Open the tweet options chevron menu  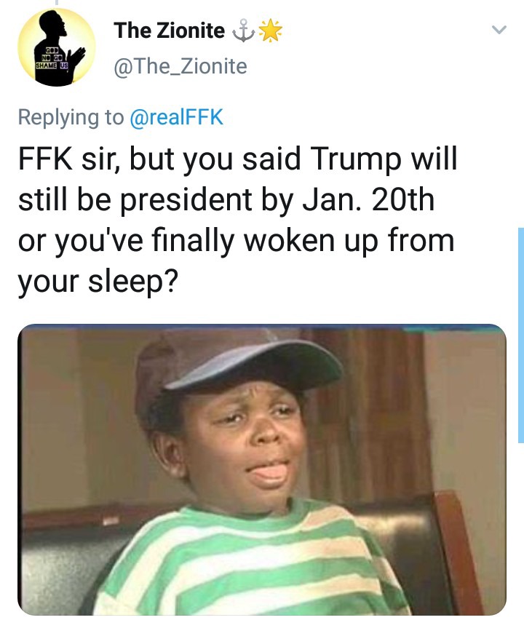(x=499, y=30)
